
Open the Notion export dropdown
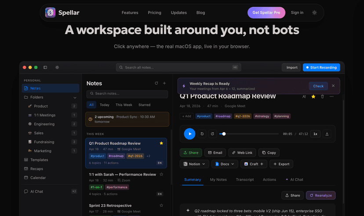pyautogui.click(x=194, y=164)
